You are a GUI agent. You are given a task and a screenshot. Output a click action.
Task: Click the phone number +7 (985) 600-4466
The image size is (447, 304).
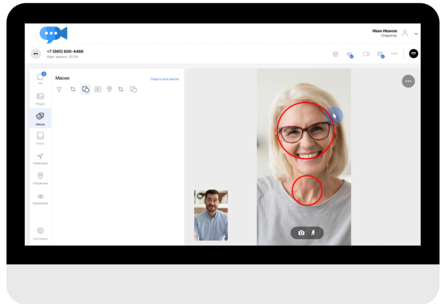65,52
